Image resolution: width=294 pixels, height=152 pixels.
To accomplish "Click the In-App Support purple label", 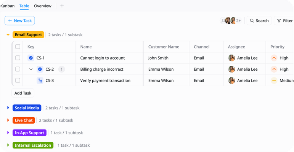I will click(x=29, y=133).
